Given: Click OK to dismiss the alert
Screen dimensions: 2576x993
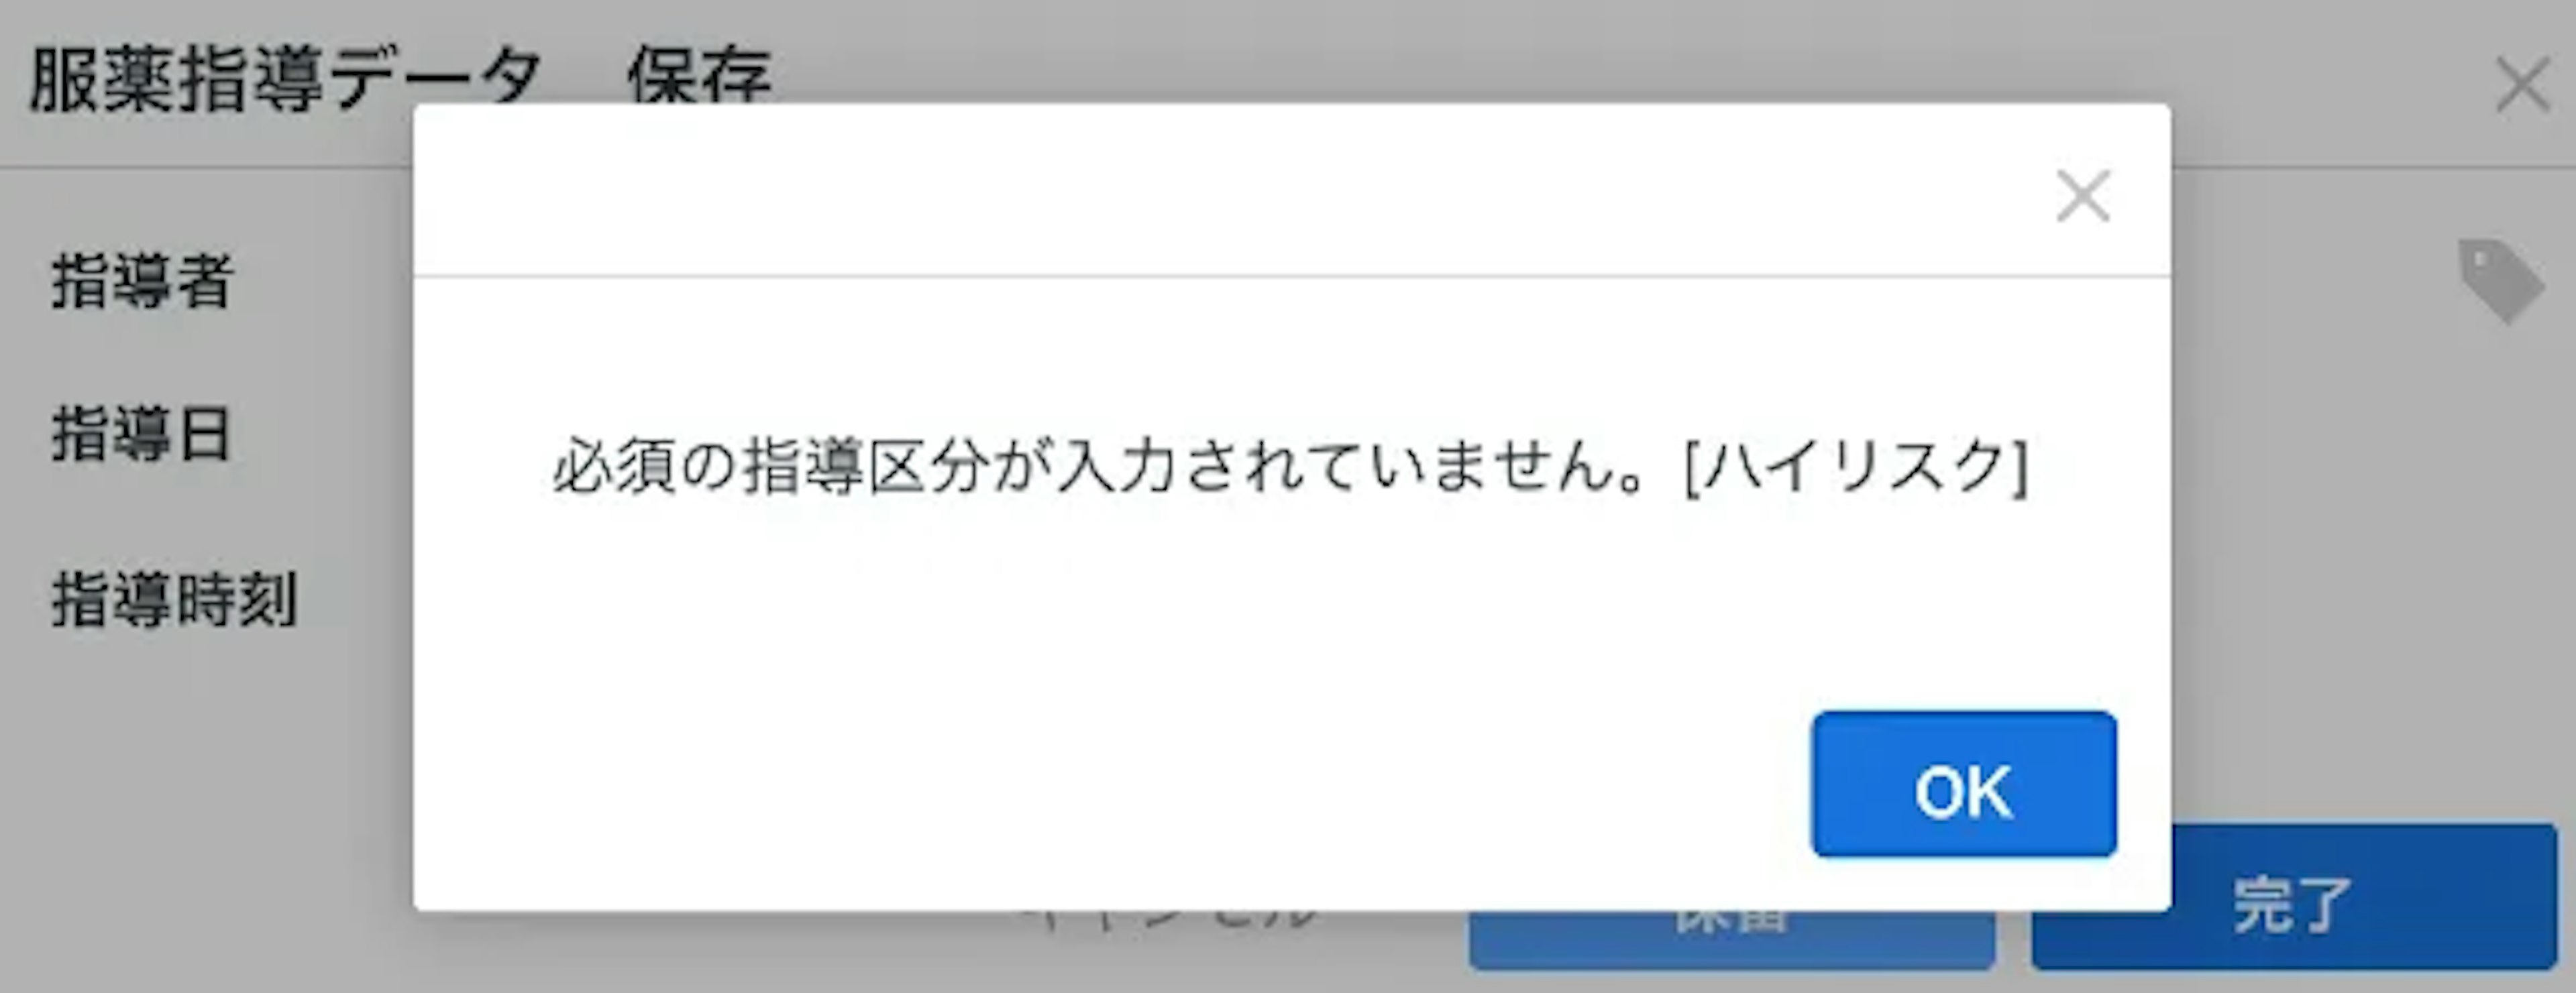Looking at the screenshot, I should pos(1963,784).
